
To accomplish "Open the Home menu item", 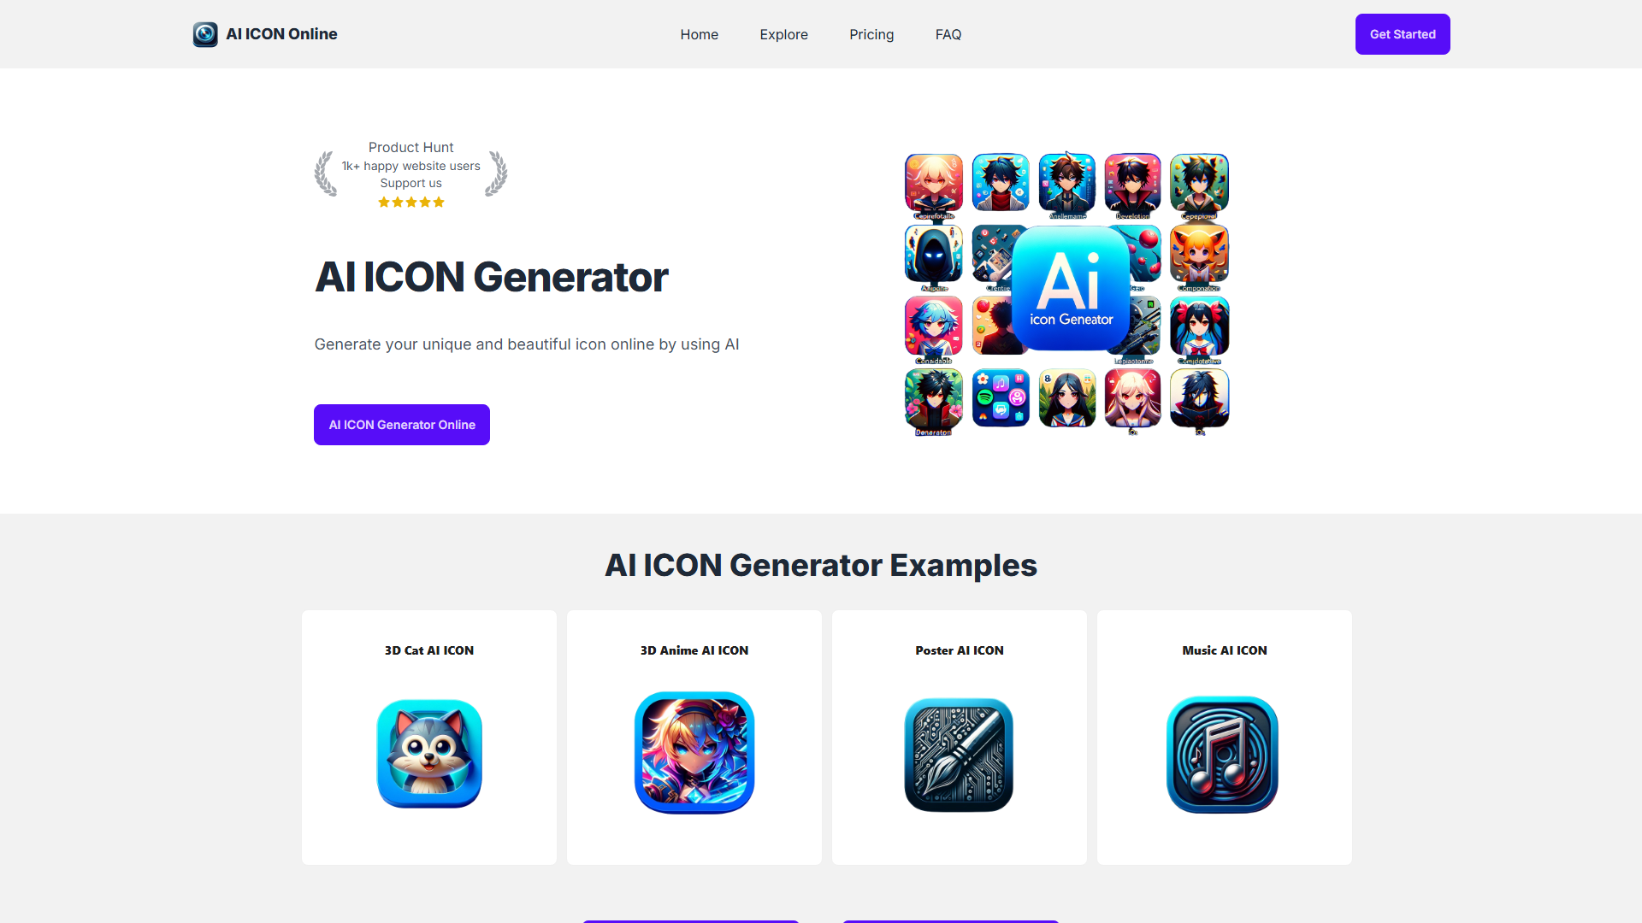I will coord(700,34).
